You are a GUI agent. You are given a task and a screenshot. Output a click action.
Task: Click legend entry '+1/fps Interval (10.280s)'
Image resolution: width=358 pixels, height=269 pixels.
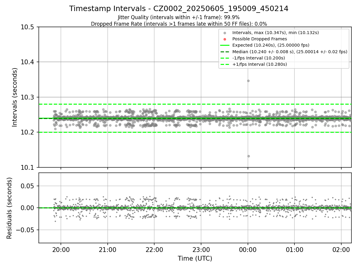coord(259,64)
